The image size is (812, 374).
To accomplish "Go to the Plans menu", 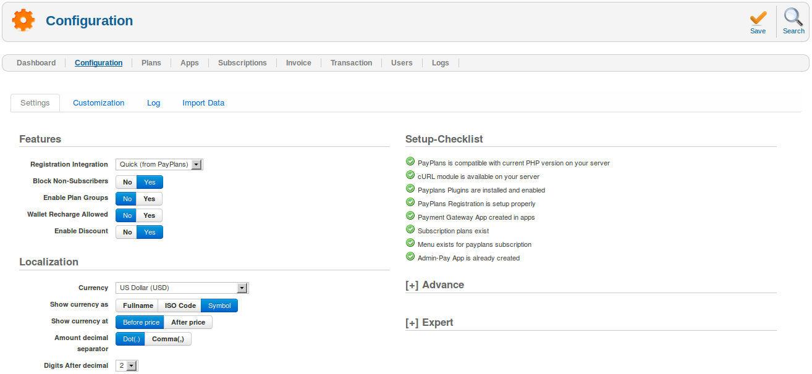I will pos(151,62).
